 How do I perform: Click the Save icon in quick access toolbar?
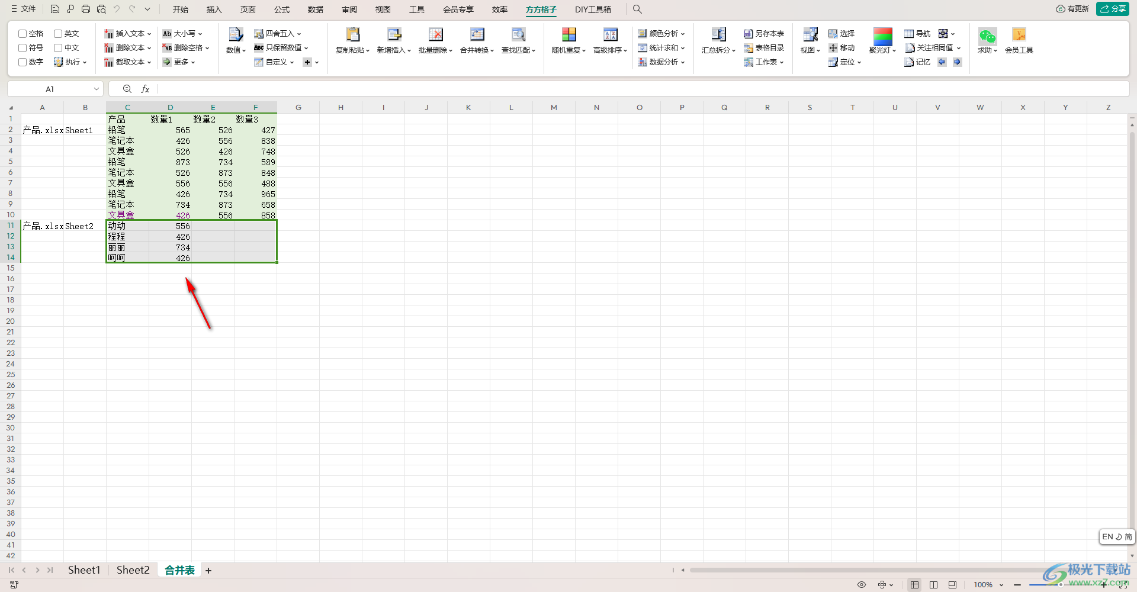(x=54, y=9)
